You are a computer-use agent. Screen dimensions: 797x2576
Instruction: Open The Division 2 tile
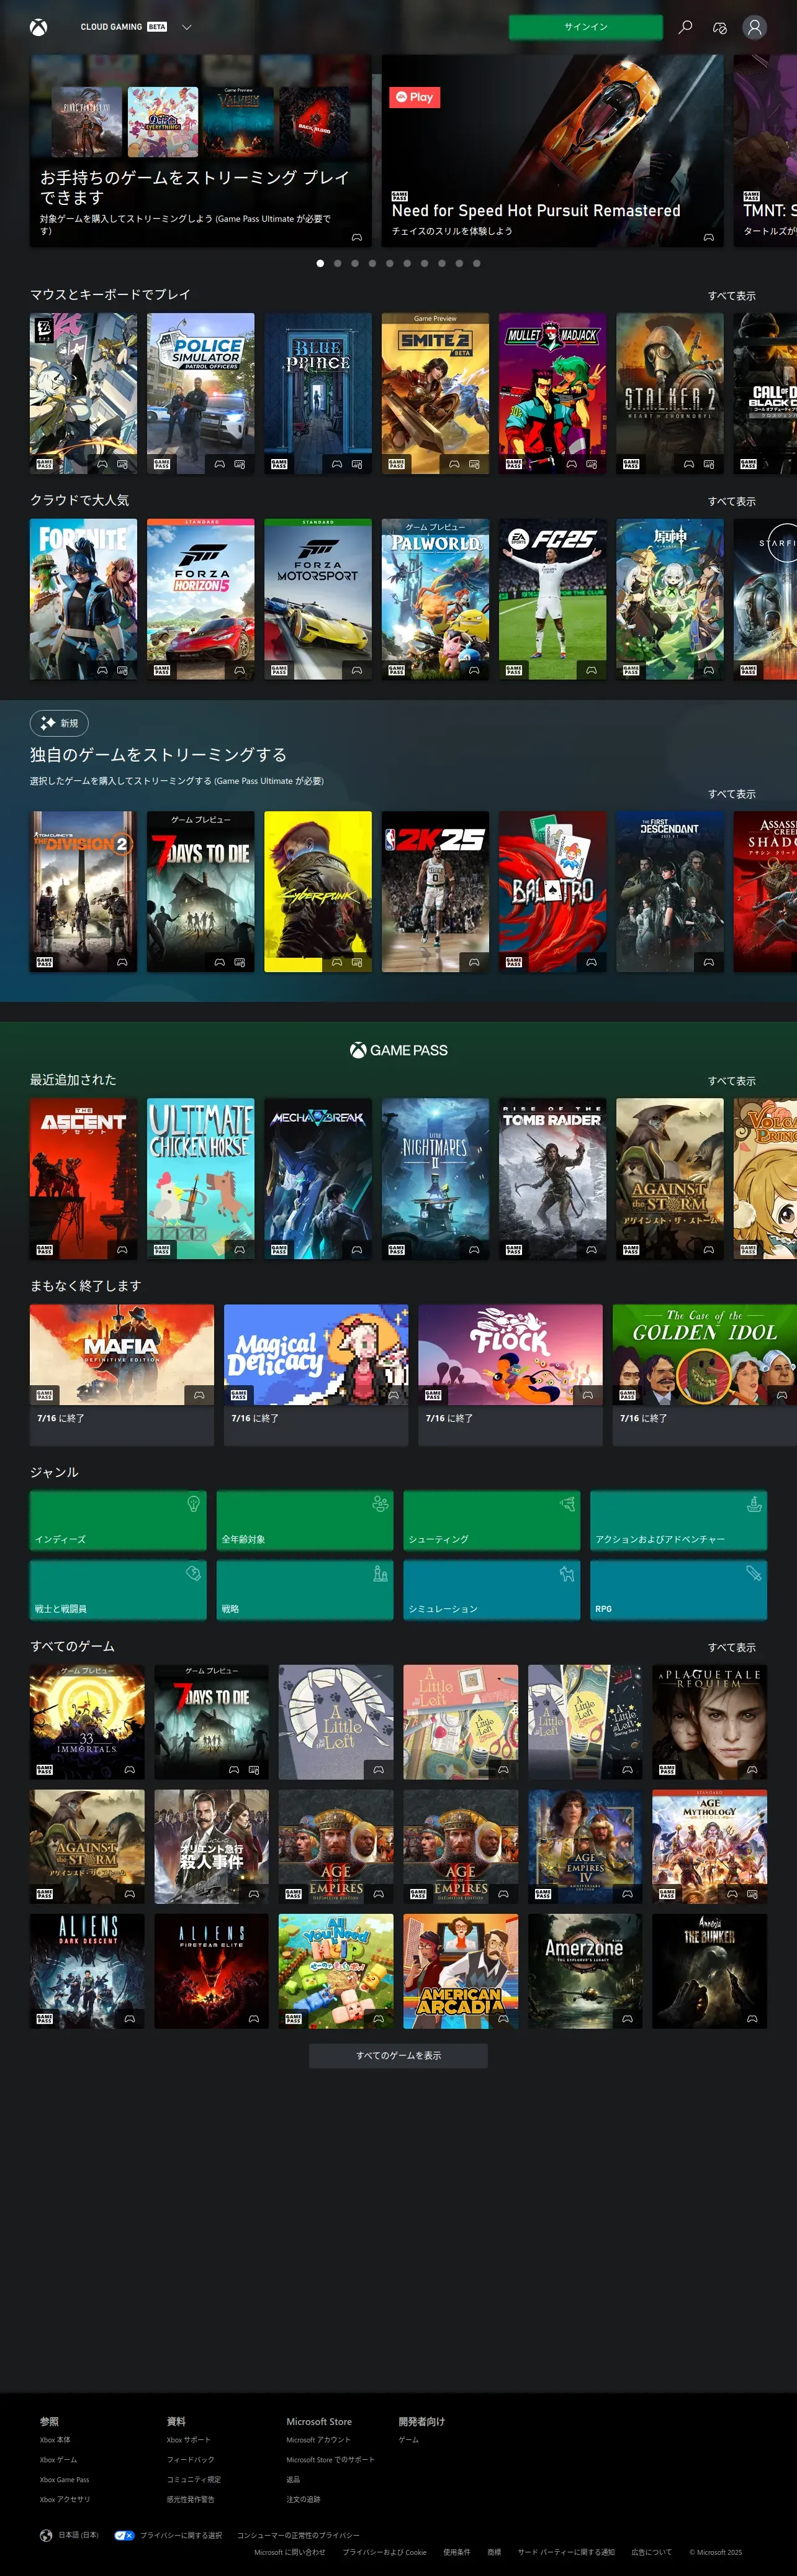pyautogui.click(x=83, y=891)
